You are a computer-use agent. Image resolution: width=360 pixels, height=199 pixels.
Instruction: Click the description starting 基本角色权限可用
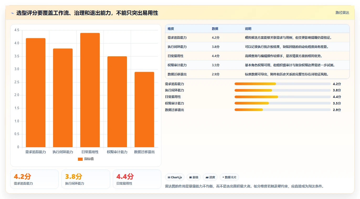[290, 65]
